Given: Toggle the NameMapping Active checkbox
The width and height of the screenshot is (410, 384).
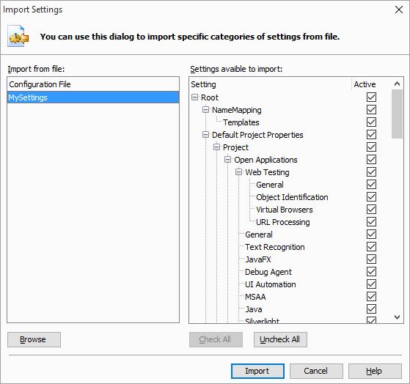Looking at the screenshot, I should (371, 110).
